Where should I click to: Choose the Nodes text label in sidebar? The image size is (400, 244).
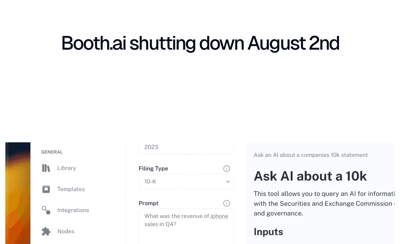pos(66,231)
